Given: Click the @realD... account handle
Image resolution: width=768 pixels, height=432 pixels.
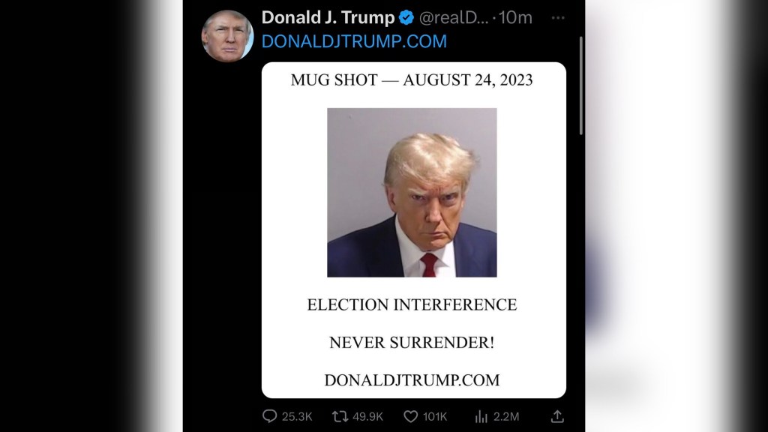Looking at the screenshot, I should point(453,18).
